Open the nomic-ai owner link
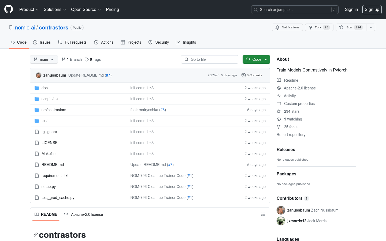 pos(25,28)
